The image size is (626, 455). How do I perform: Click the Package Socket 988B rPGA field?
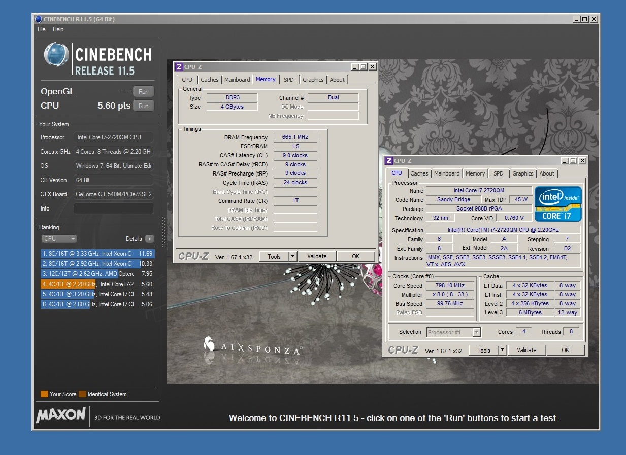479,208
